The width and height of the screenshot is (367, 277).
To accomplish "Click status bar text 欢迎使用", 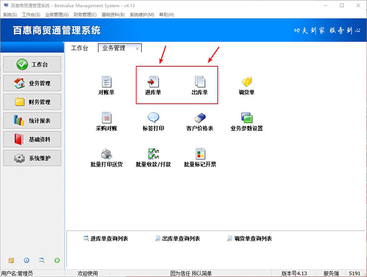I will pos(88,274).
